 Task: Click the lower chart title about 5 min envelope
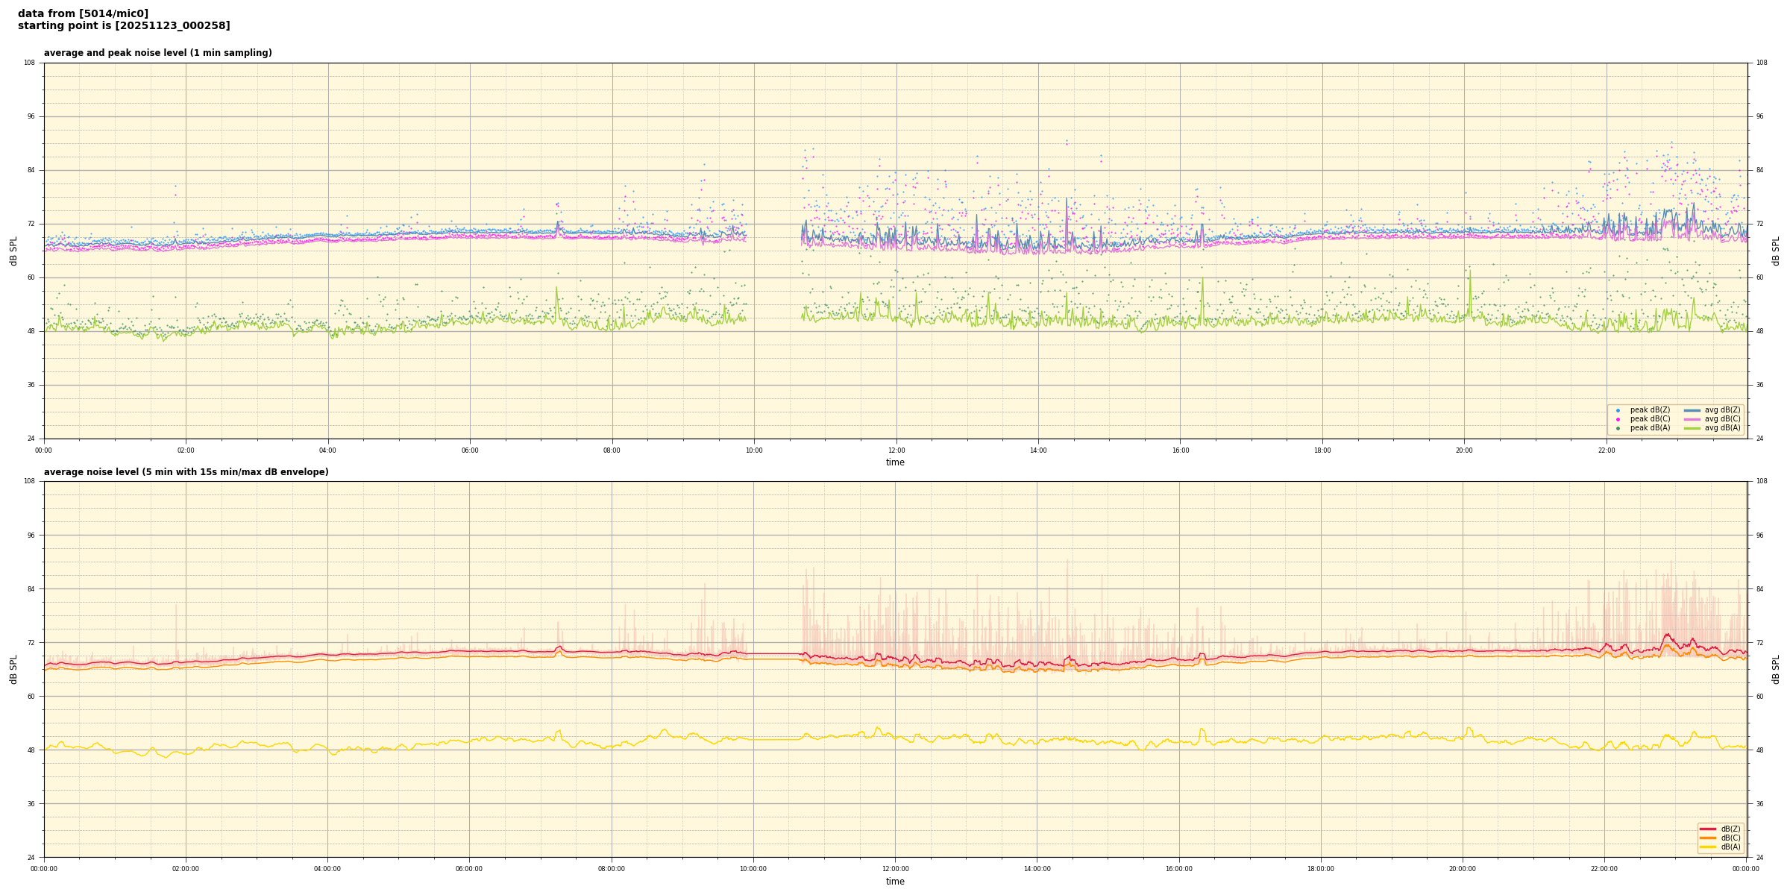click(x=186, y=472)
